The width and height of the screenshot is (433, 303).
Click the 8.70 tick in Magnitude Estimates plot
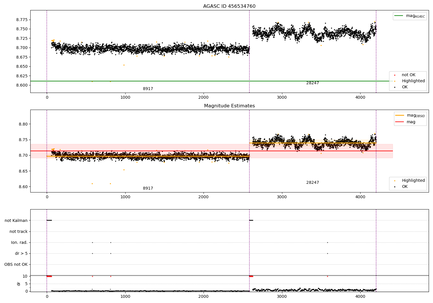[23, 156]
